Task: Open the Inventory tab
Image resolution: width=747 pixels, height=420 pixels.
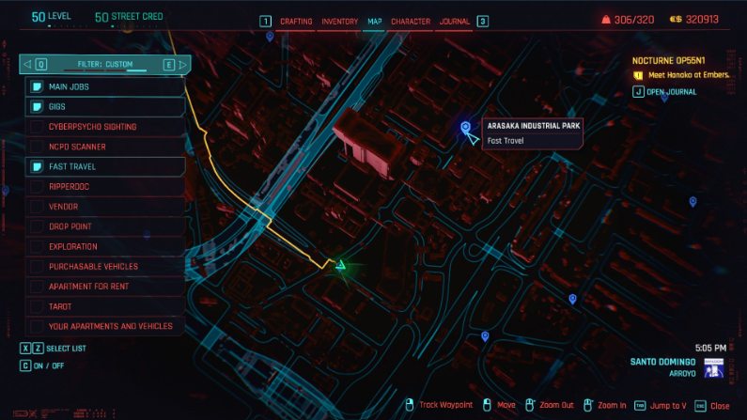Action: 340,22
